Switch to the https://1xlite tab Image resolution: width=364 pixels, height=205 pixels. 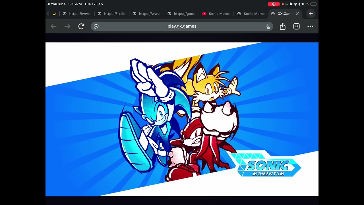112,14
